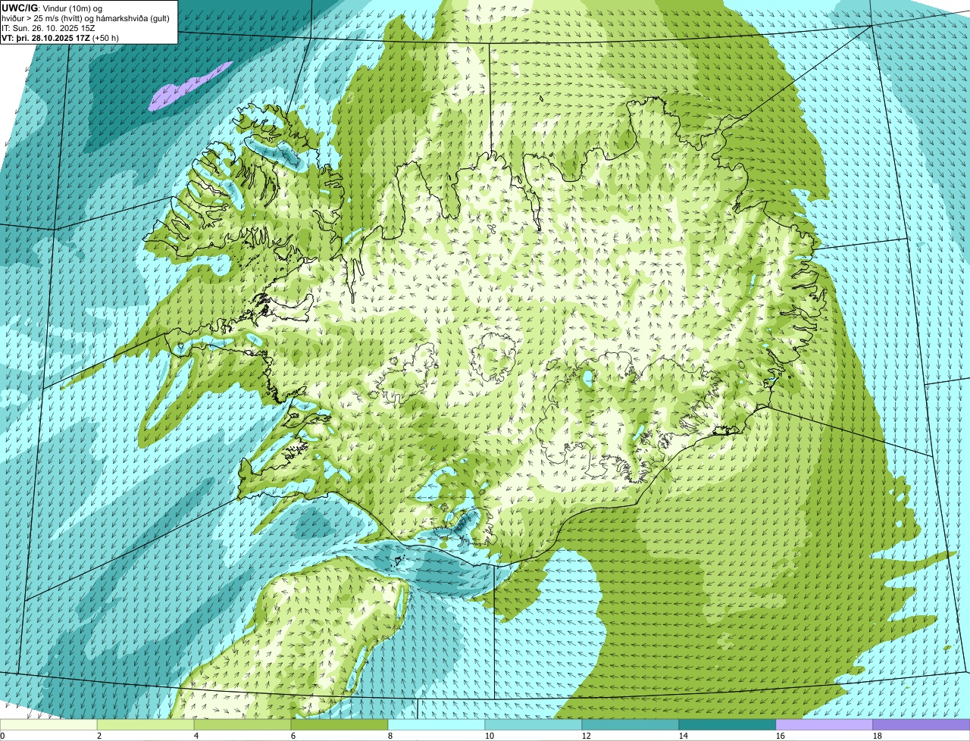The width and height of the screenshot is (970, 741).
Task: Click the lavender 16–18 m/s legend segment
Action: point(824,725)
